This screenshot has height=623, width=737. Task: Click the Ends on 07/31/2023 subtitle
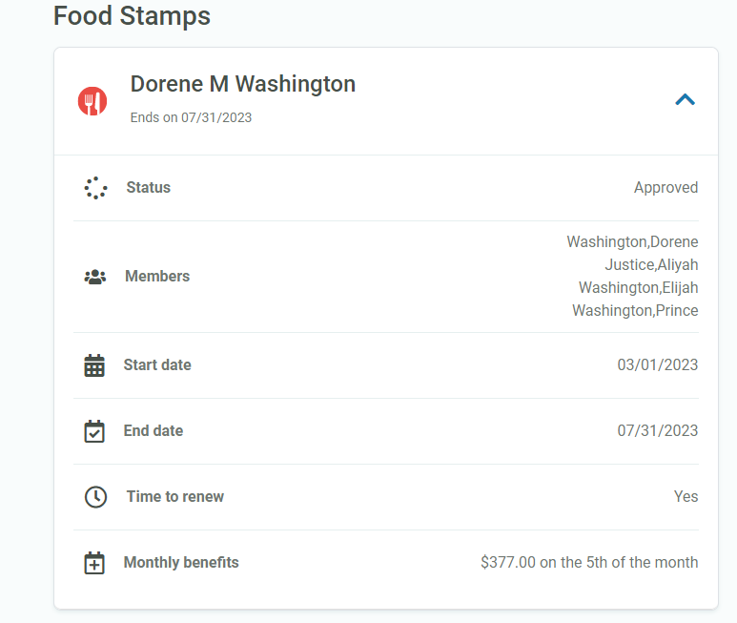[191, 117]
